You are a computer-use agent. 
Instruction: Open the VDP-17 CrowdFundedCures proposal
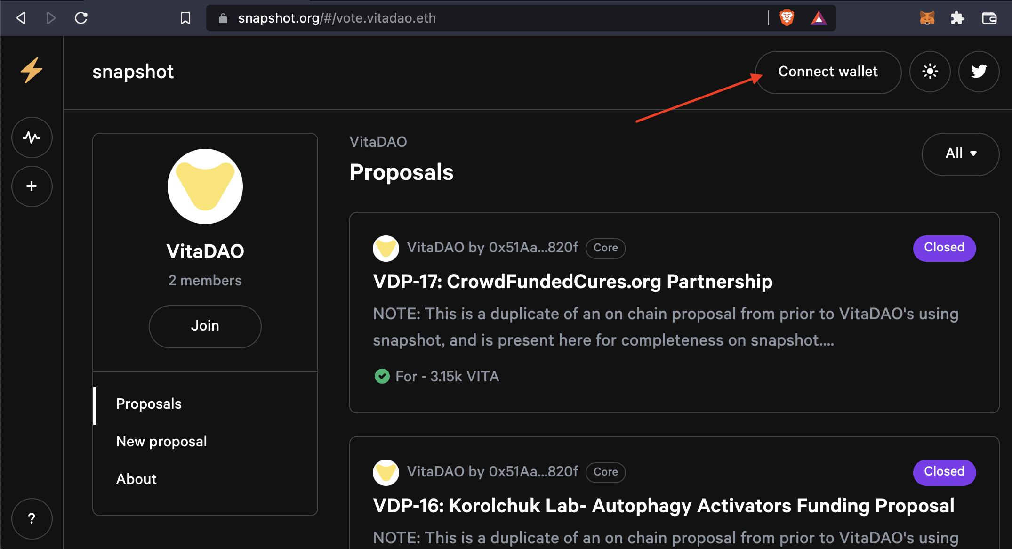coord(572,281)
